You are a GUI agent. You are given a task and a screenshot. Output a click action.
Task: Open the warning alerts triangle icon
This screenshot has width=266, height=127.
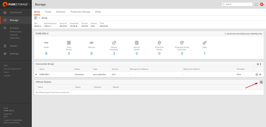(256, 5)
